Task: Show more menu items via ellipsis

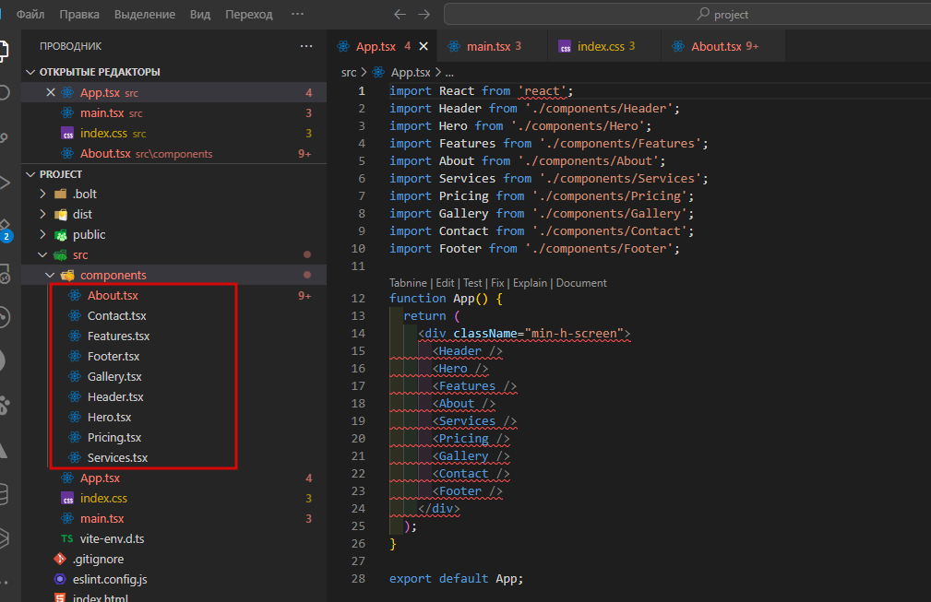Action: coord(297,14)
